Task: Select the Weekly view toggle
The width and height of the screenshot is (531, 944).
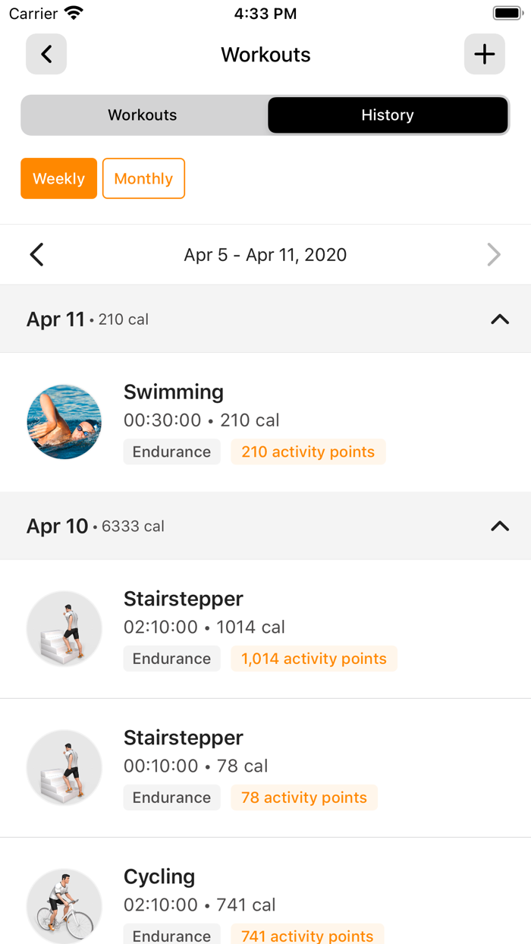Action: point(58,178)
